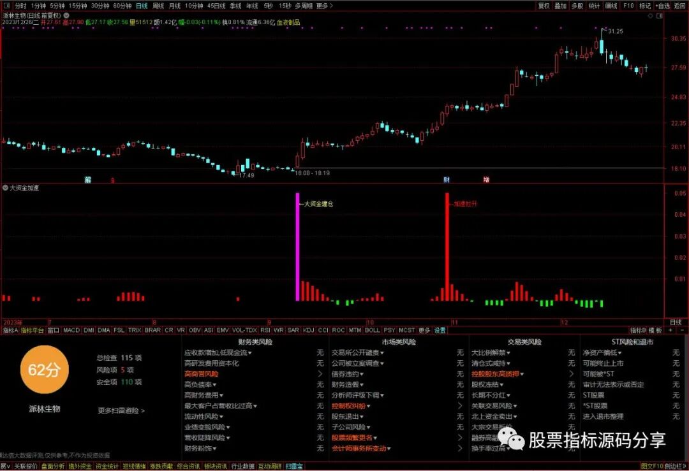Open the 盘面分析 bottom tab
689x471 pixels.
[x=53, y=466]
